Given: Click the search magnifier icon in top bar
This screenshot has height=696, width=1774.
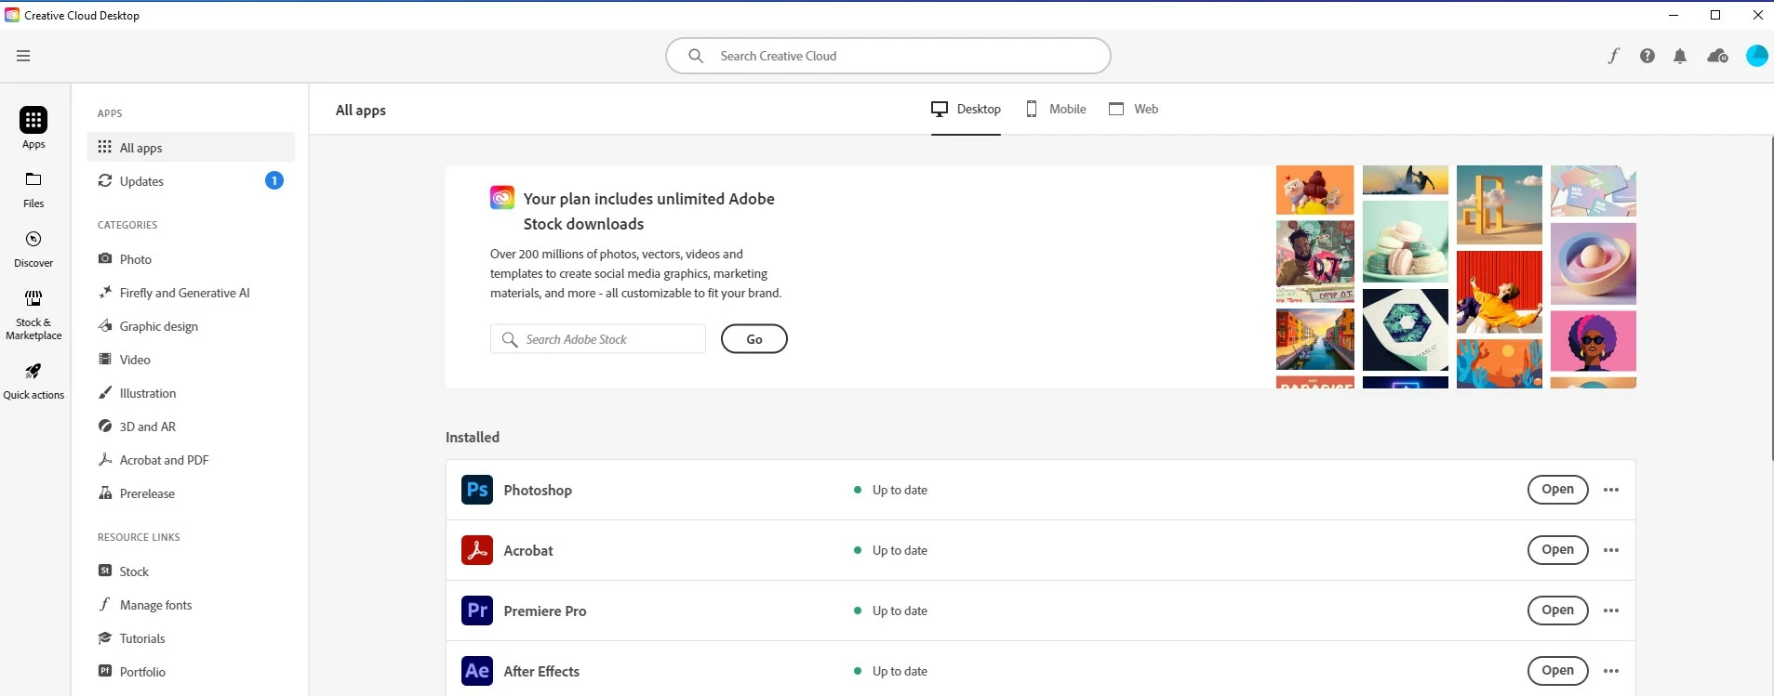Looking at the screenshot, I should [x=696, y=56].
